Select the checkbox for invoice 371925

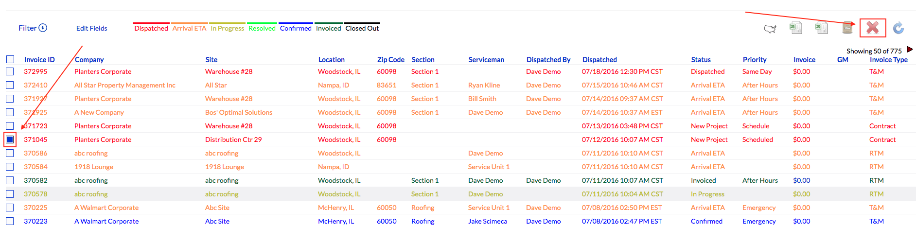point(10,112)
